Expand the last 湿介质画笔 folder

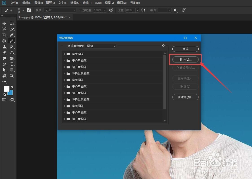click(64, 119)
